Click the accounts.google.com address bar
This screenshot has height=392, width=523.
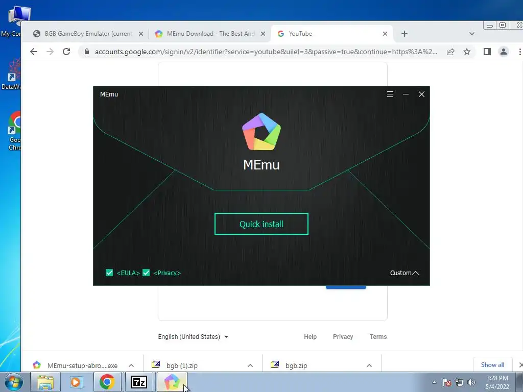pyautogui.click(x=266, y=52)
